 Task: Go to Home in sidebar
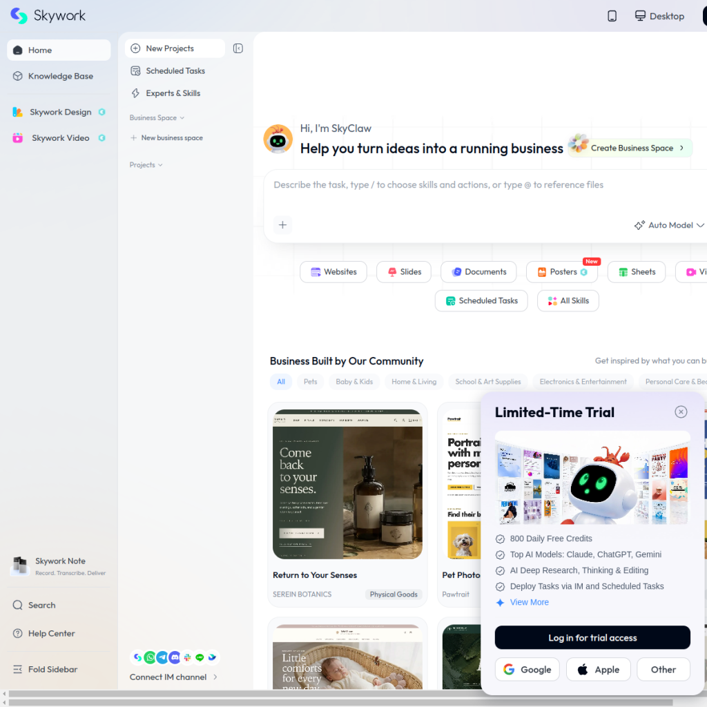59,50
